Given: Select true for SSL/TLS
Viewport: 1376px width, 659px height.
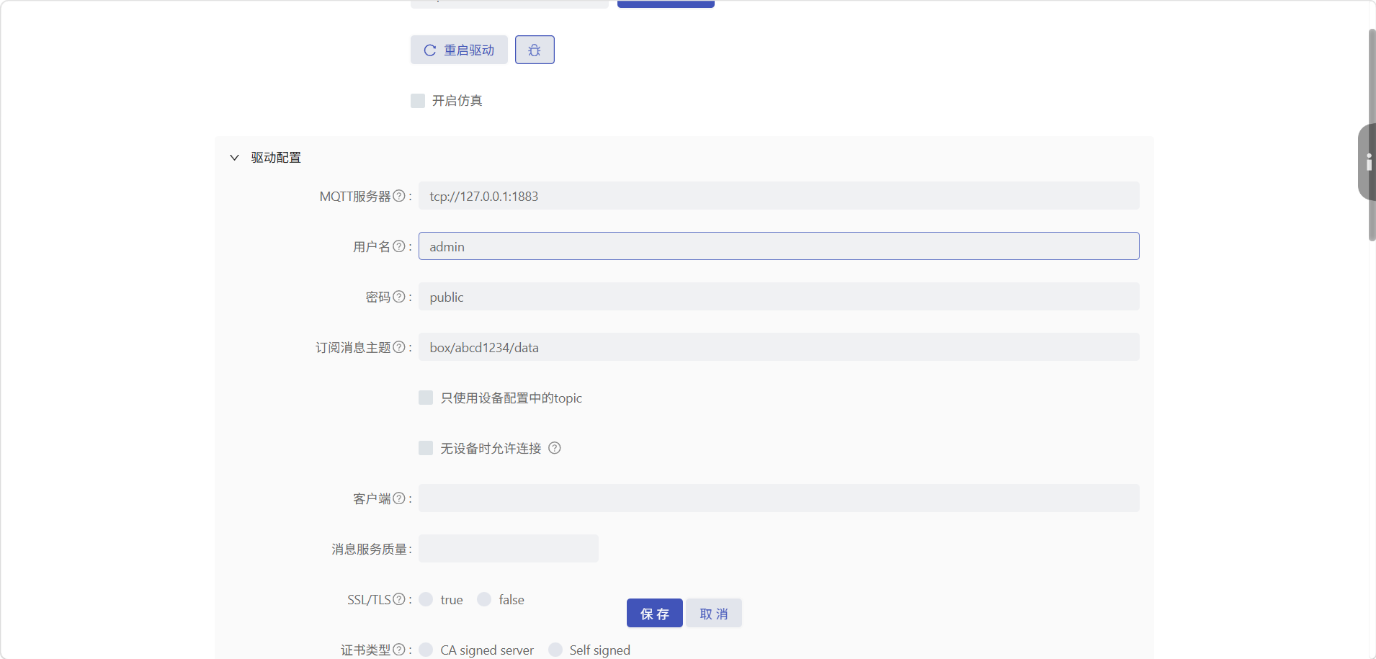Looking at the screenshot, I should [426, 599].
